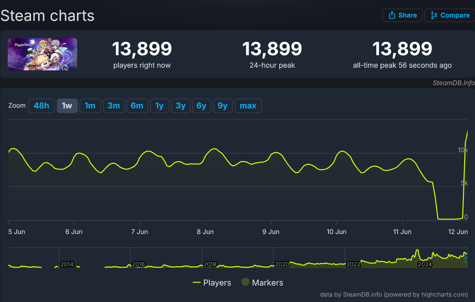Click the 24-hour peak label
Viewport: 475px width, 302px height.
tap(272, 65)
